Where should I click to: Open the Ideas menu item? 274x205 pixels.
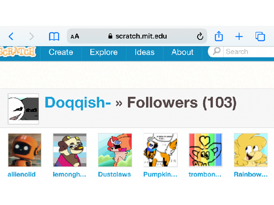click(x=144, y=52)
